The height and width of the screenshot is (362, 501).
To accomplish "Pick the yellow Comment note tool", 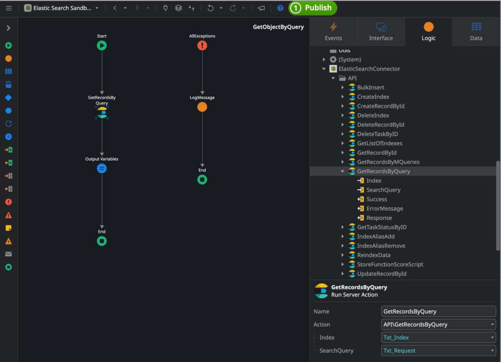I will point(9,228).
